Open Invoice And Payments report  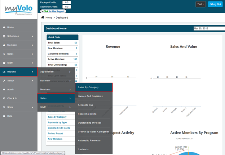(x=94, y=96)
